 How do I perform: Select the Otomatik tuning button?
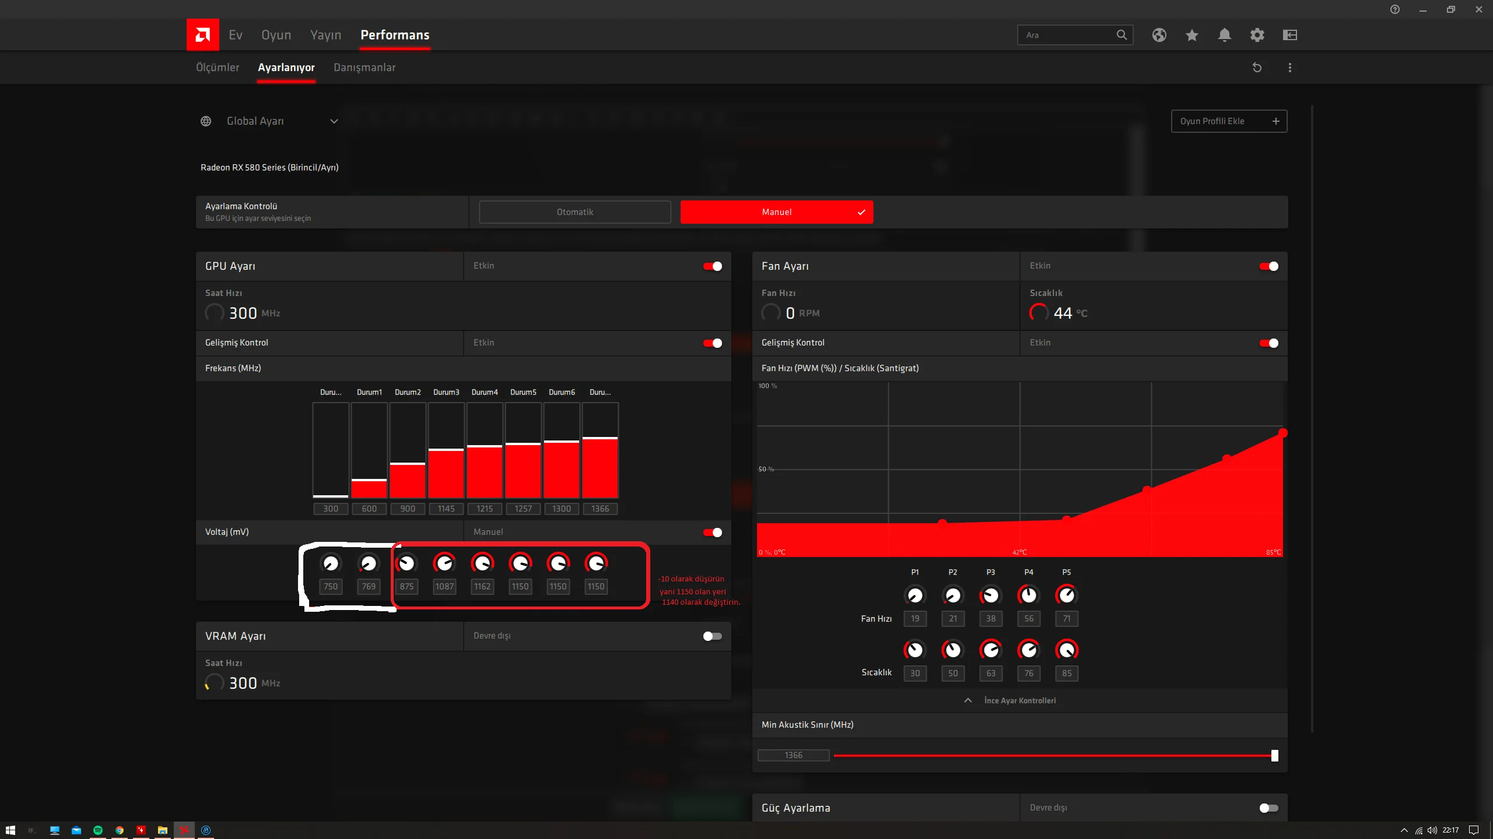[x=574, y=212]
